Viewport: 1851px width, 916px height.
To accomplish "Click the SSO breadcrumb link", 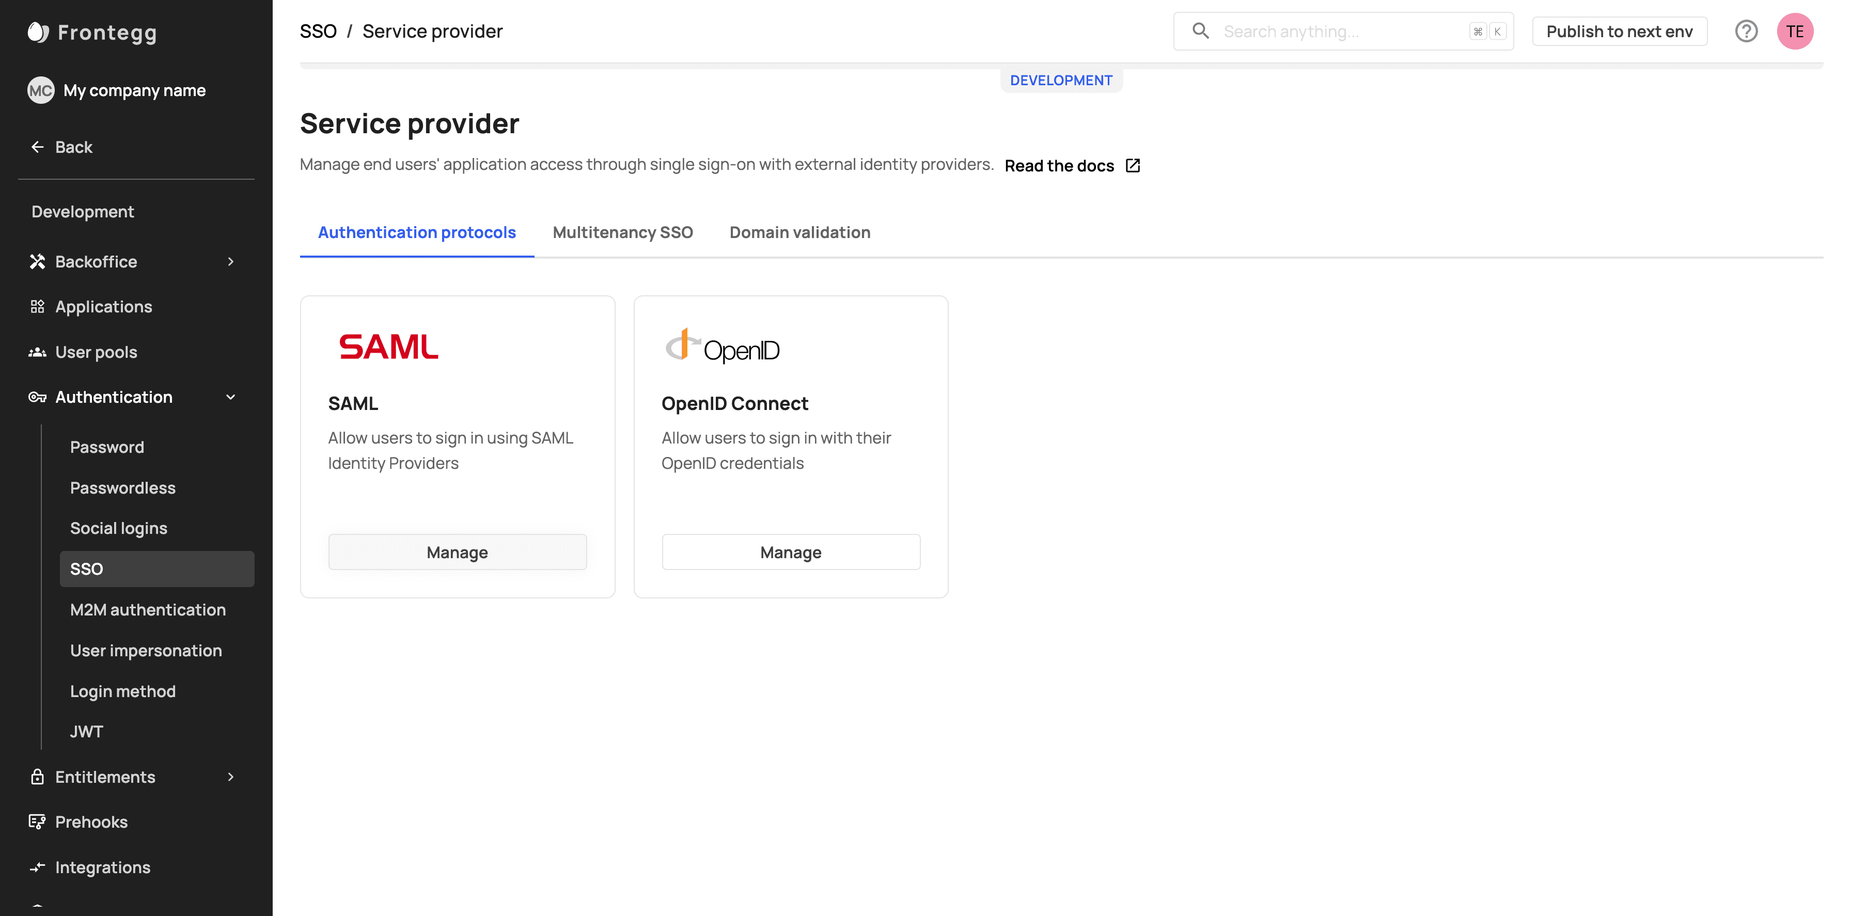I will point(318,31).
